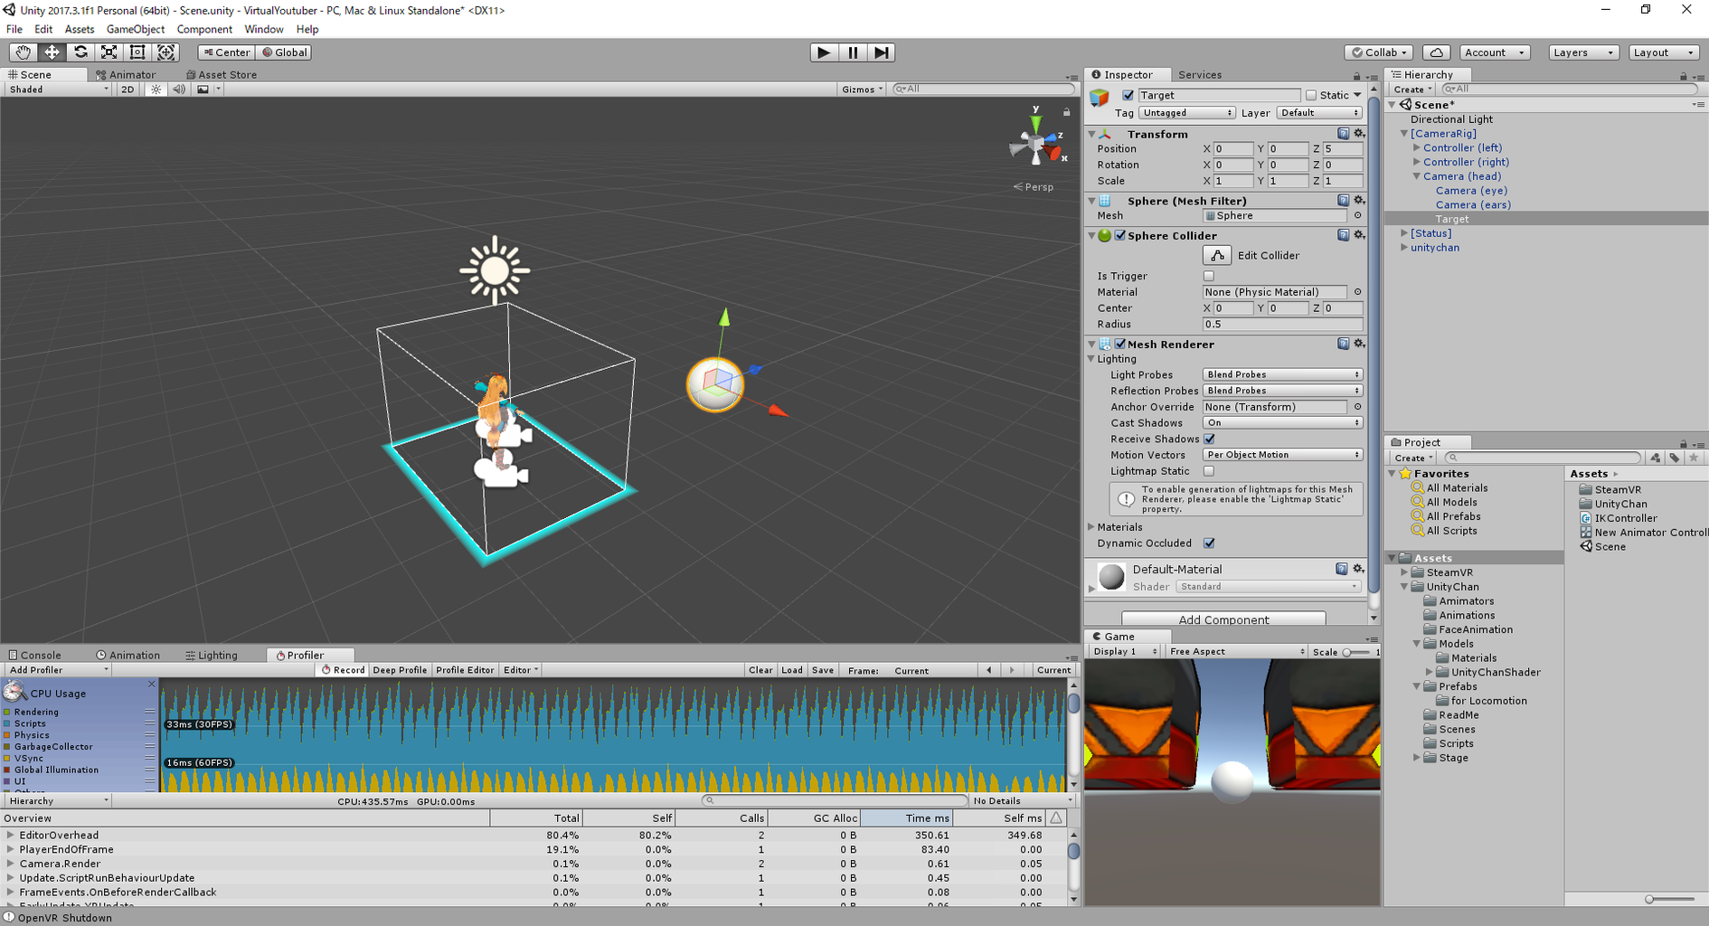Click the Deep Profile button
This screenshot has height=926, width=1709.
pyautogui.click(x=400, y=670)
